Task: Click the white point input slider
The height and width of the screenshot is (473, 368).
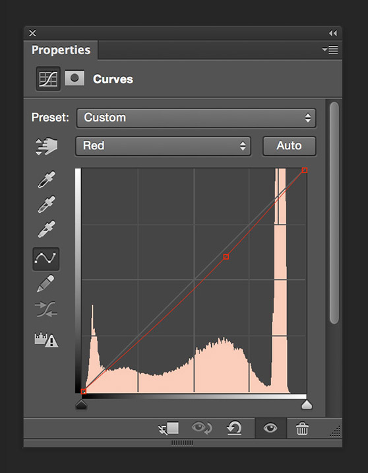Action: click(307, 405)
